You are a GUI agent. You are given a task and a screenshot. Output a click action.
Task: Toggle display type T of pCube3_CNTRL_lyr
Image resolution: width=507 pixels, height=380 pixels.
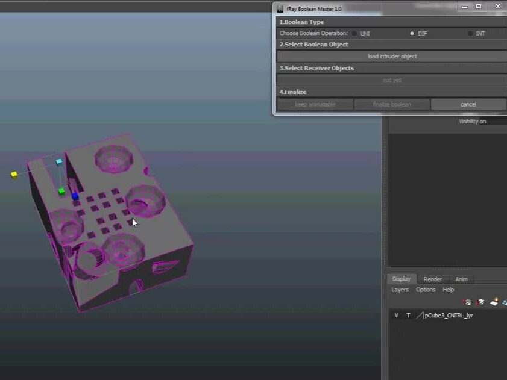pos(408,316)
